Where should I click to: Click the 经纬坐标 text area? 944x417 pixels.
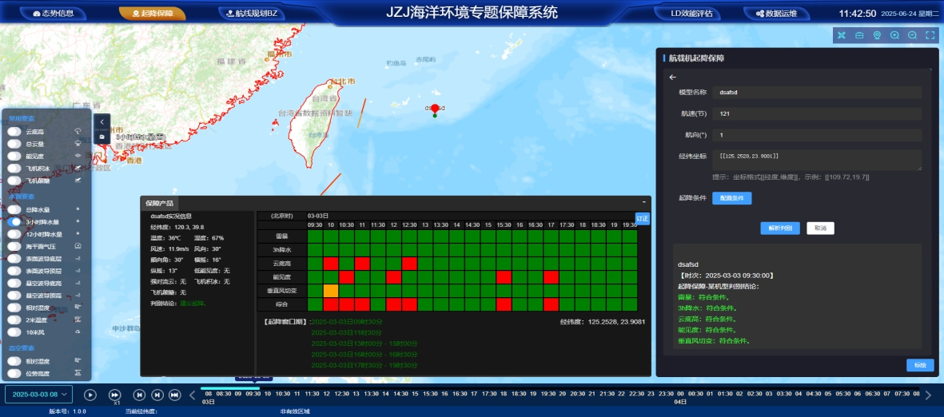coord(816,160)
